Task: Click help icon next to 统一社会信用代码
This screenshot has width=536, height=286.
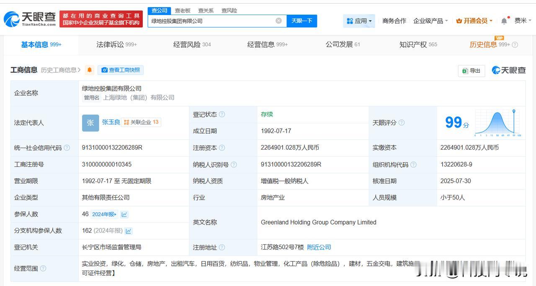Action: pos(67,148)
